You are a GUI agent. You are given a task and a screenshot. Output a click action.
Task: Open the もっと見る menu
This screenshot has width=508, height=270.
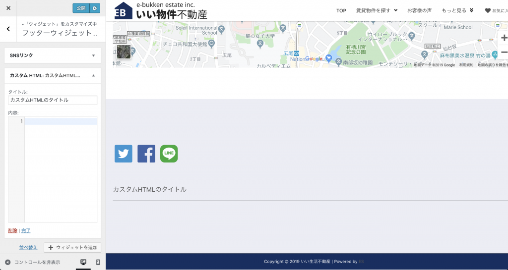457,10
